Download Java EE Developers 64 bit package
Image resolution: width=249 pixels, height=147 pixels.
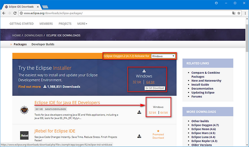click(x=164, y=112)
